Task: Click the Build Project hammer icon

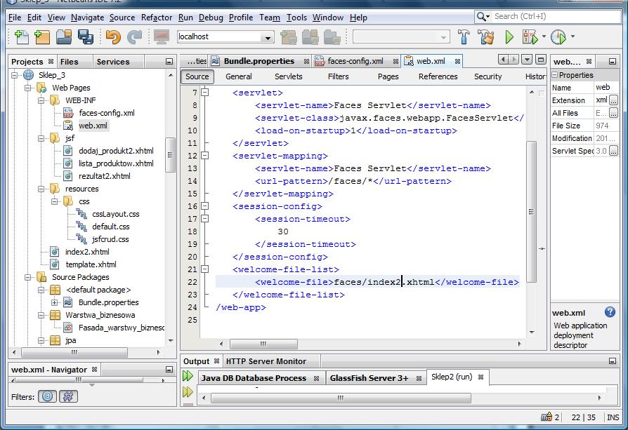Action: [x=464, y=36]
